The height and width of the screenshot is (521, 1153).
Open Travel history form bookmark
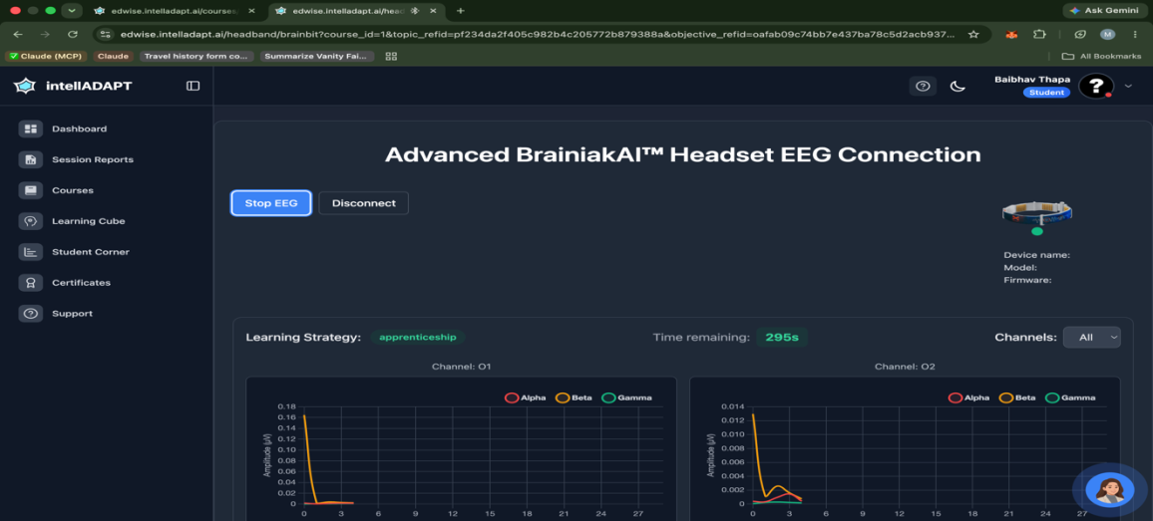(x=197, y=56)
